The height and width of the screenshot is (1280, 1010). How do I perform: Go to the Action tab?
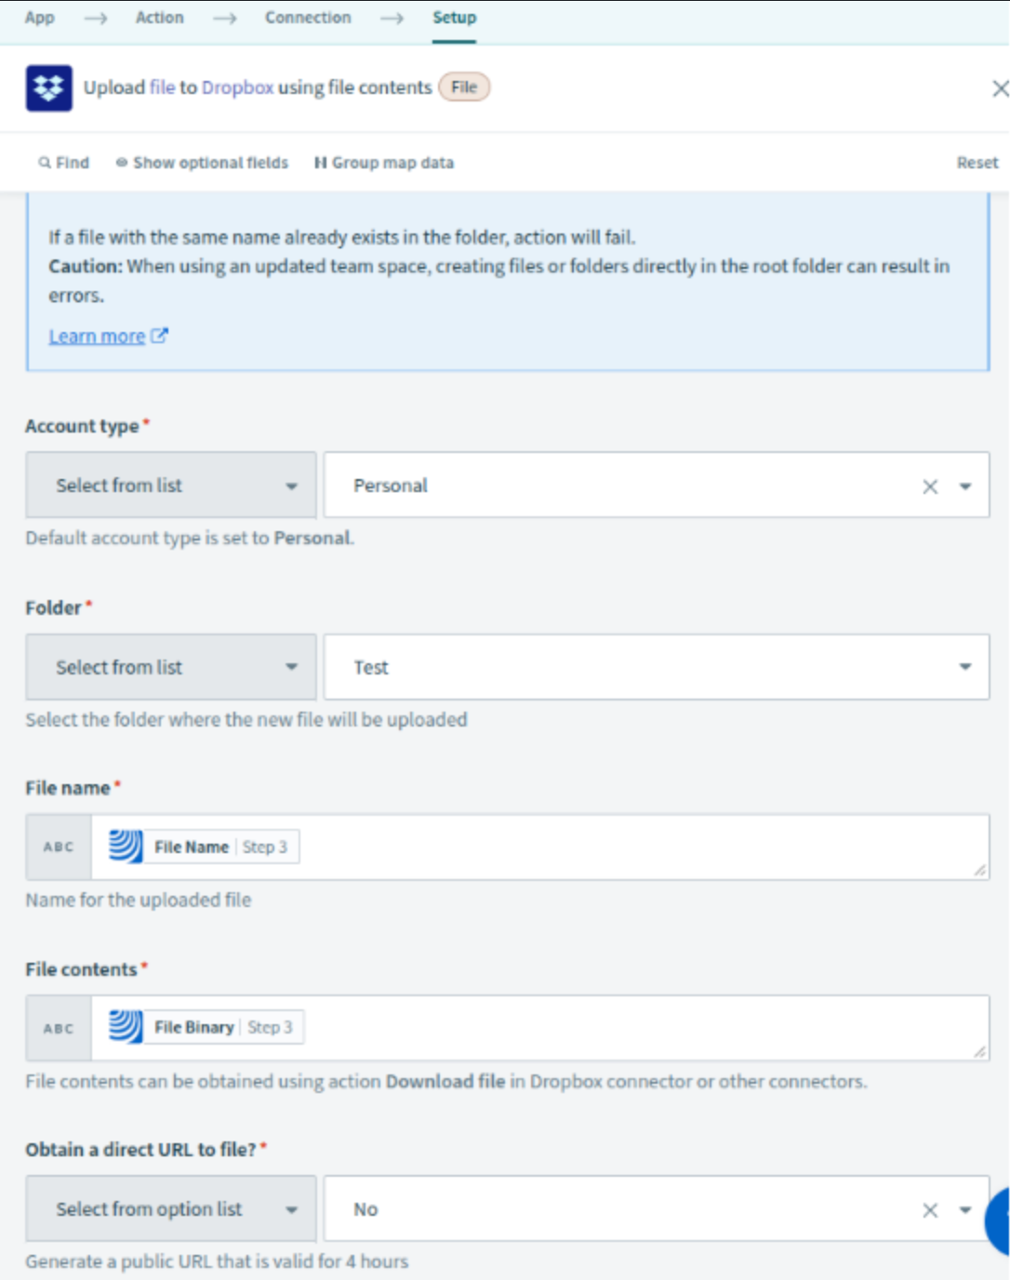click(x=160, y=18)
